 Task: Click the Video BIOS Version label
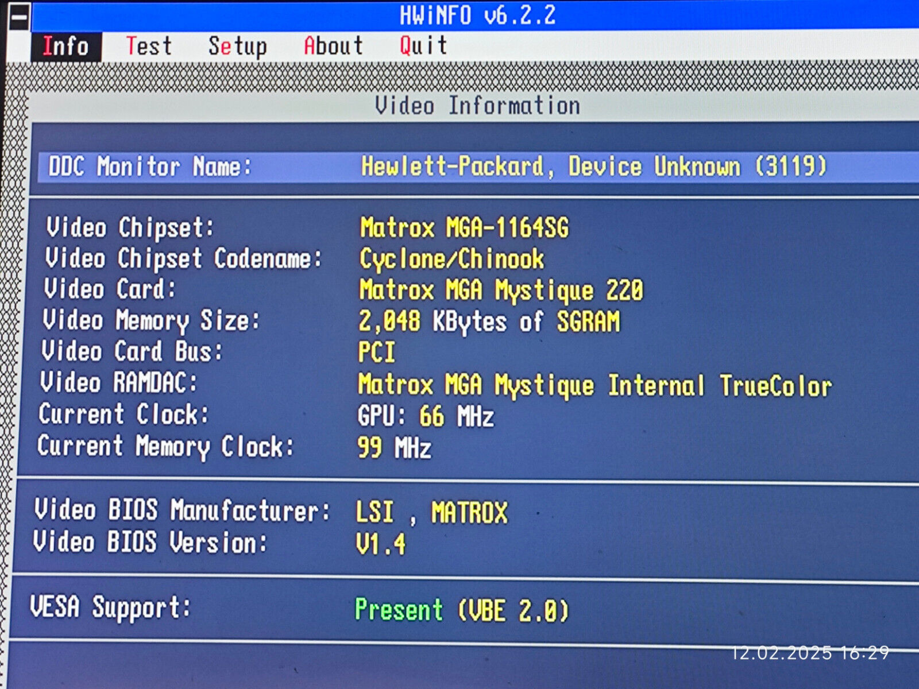coord(150,542)
